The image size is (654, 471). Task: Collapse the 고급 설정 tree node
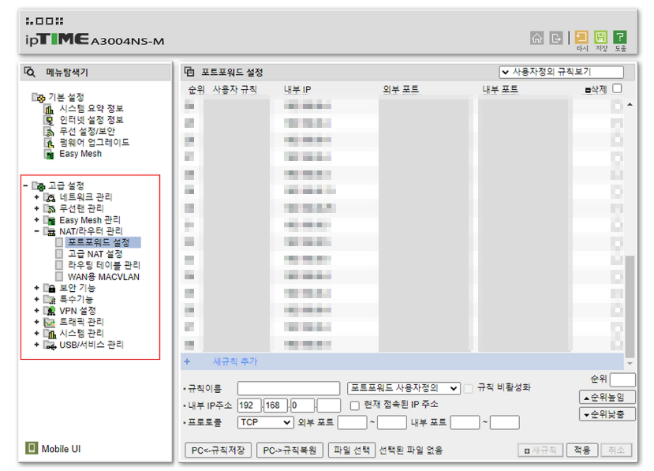click(x=25, y=185)
